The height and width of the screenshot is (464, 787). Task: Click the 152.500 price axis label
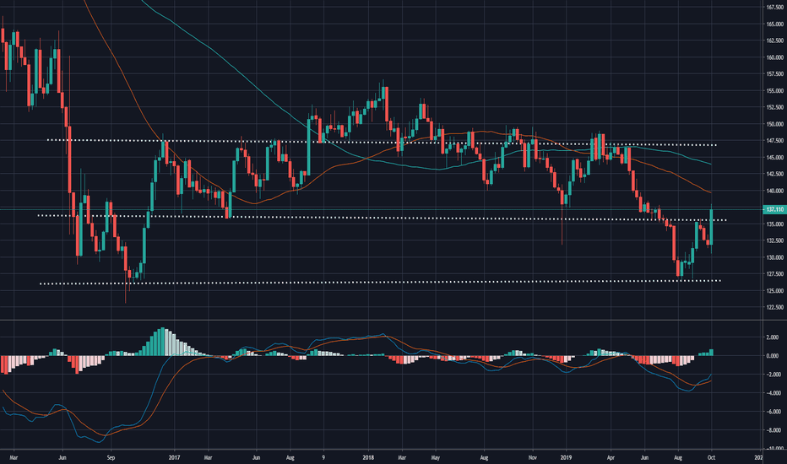click(x=775, y=107)
